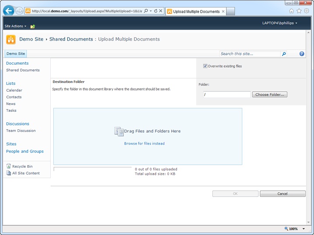The width and height of the screenshot is (314, 235).
Task: Click 'Total upload size: 0 KB' text
Action: point(155,174)
